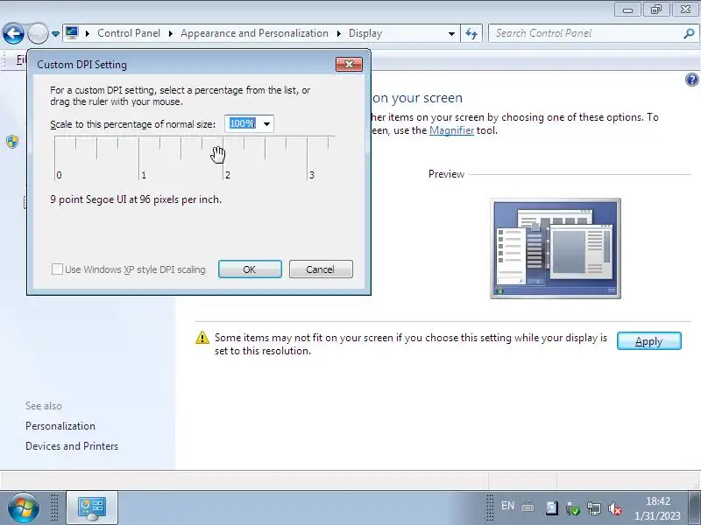The width and height of the screenshot is (701, 525).
Task: Select Display in the breadcrumb
Action: click(365, 33)
